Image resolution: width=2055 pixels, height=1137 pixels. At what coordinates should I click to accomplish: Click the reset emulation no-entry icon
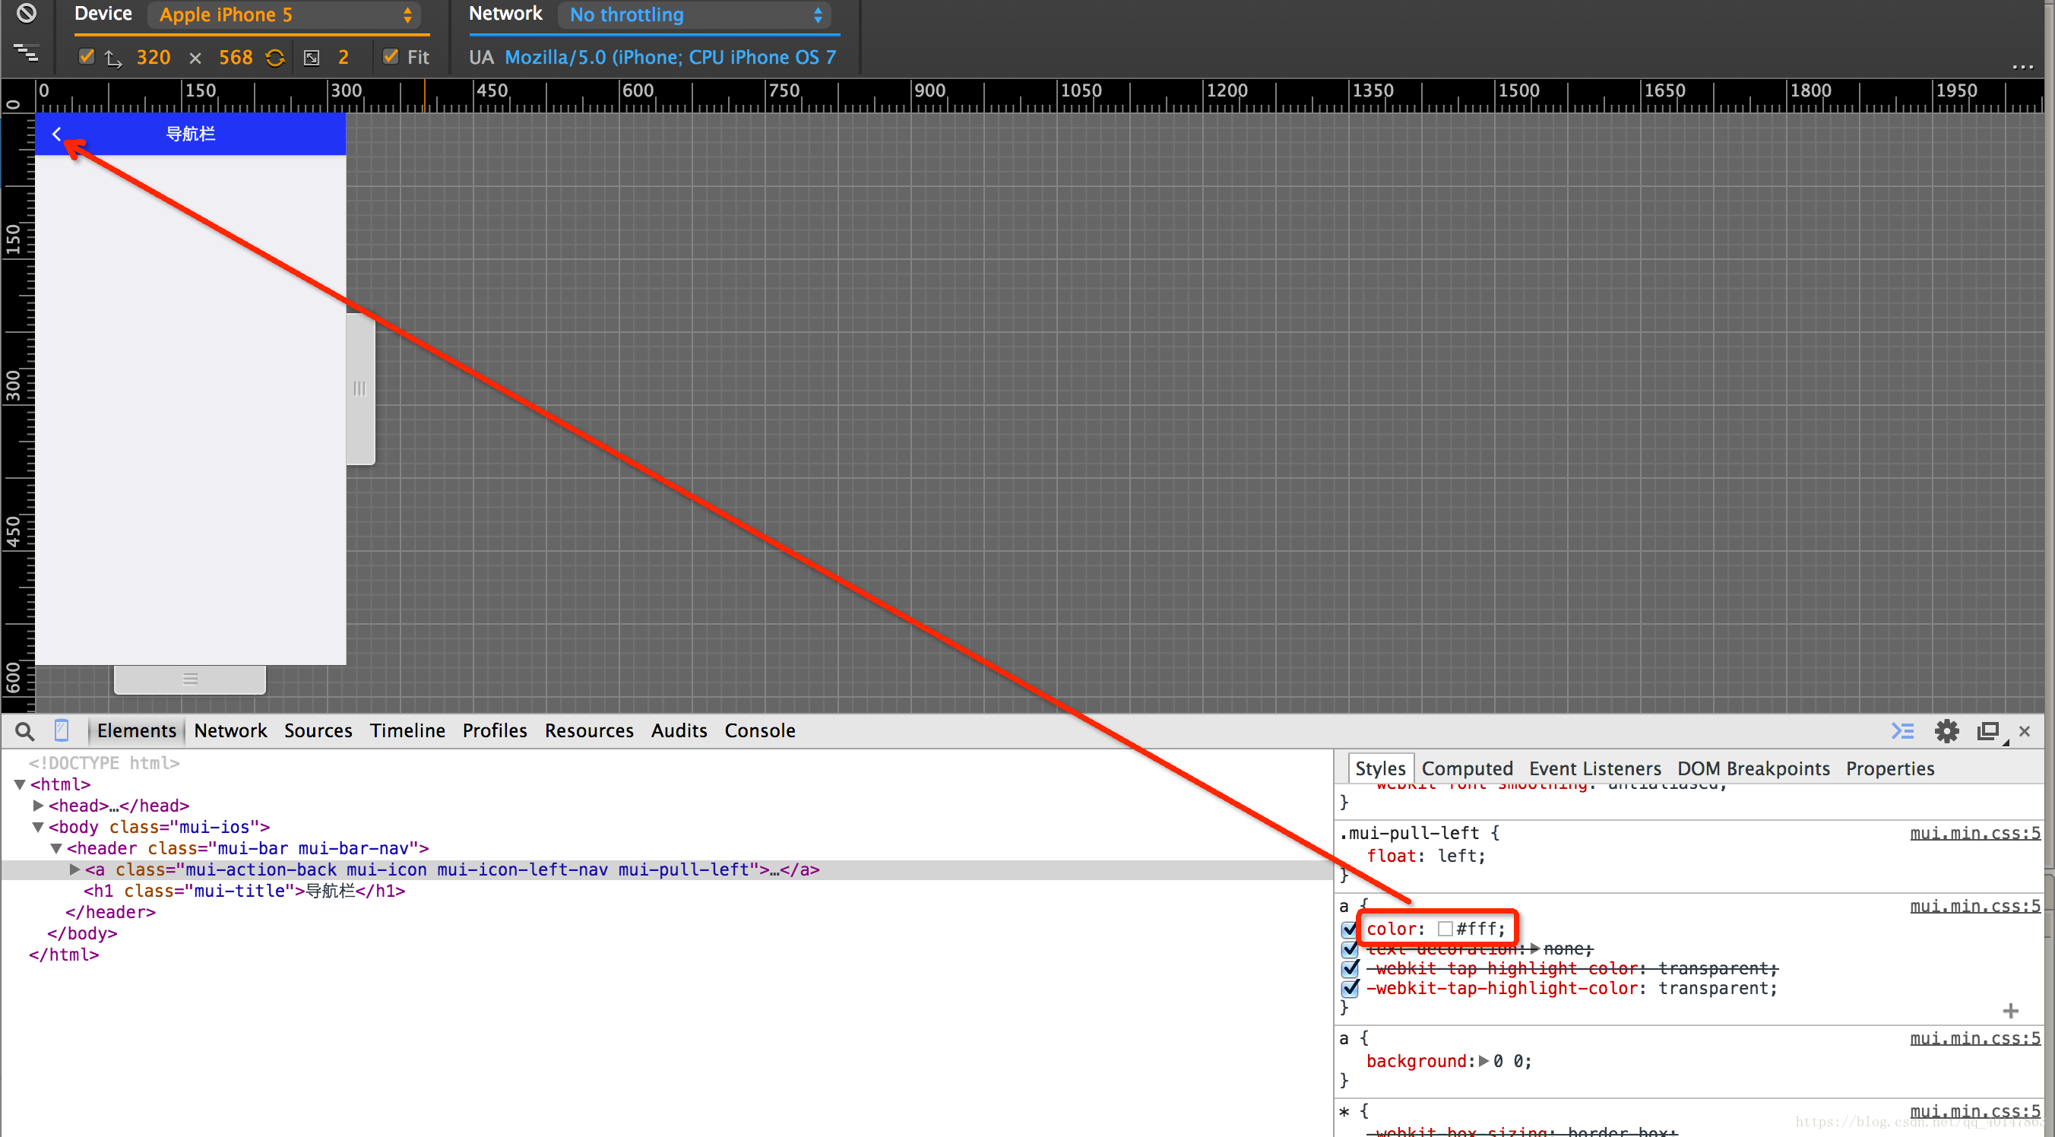pos(27,14)
